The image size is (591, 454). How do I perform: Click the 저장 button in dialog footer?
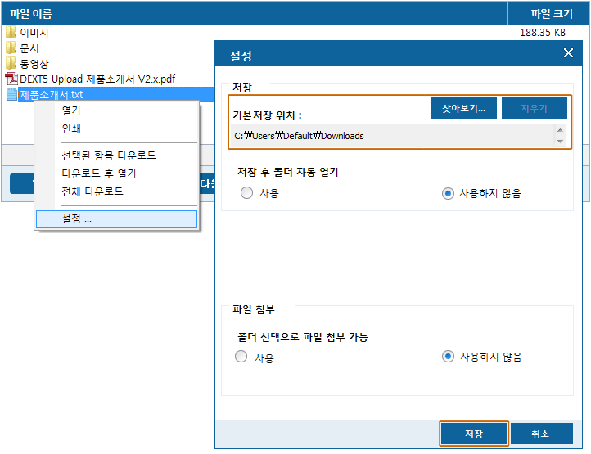coord(474,434)
